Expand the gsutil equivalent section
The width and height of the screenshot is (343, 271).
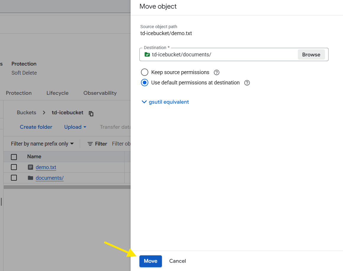pos(165,102)
